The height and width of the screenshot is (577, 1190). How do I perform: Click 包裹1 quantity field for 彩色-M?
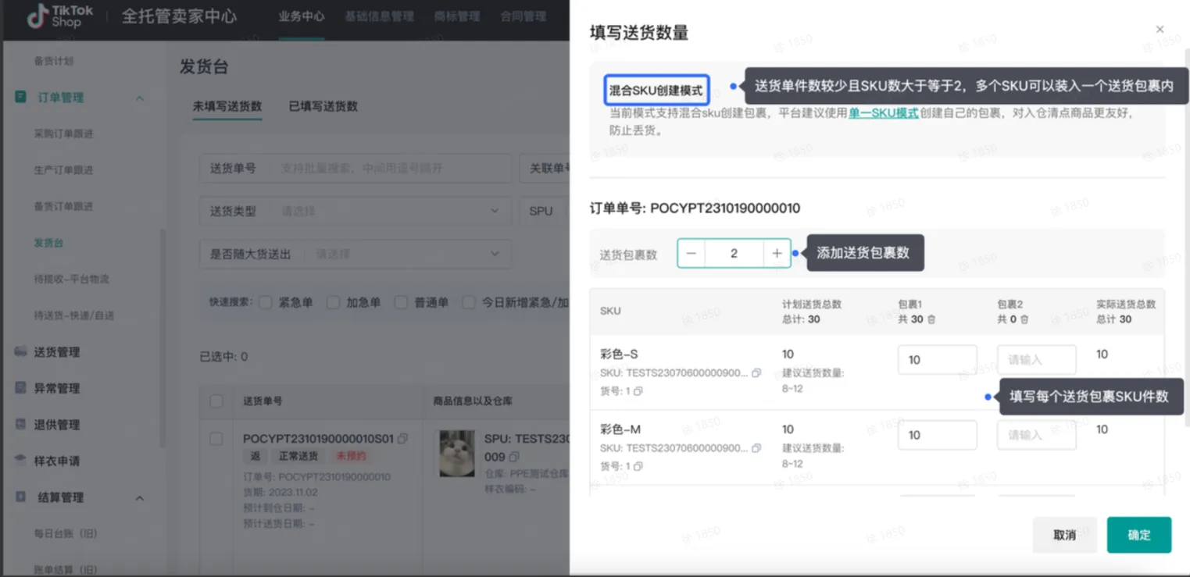[x=938, y=435]
